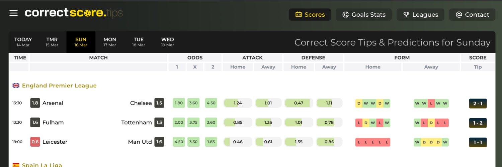
Task: Click the Man Utd 1.6 rating badge
Action: [x=159, y=142]
